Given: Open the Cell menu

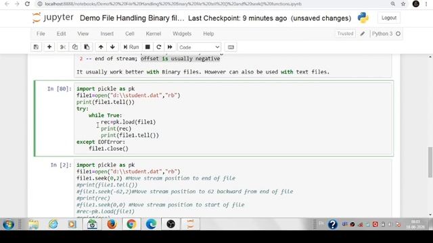Looking at the screenshot, I should [x=130, y=34].
